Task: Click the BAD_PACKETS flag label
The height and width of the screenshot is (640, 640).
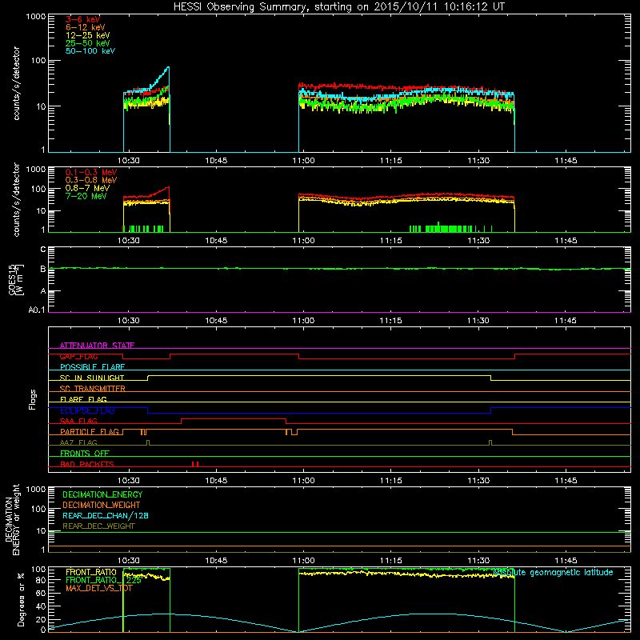Action: 87,464
